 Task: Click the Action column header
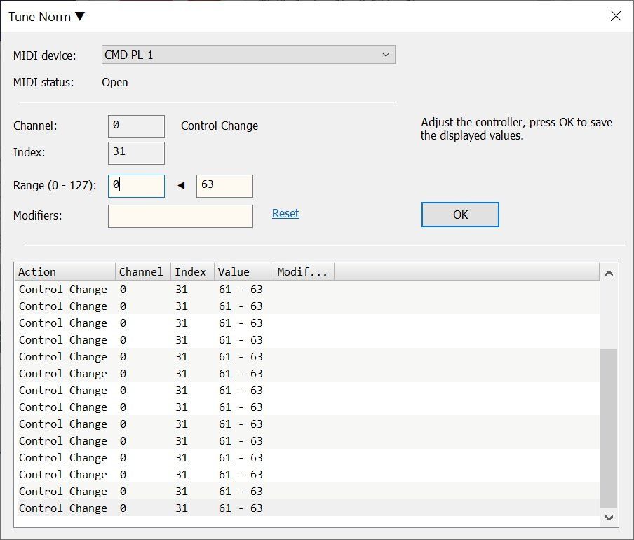[65, 271]
